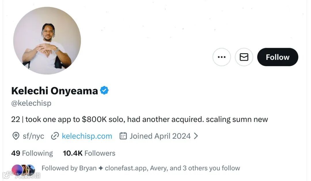Click the Kelechi Onyeama display name
Image resolution: width=311 pixels, height=181 pixels.
[55, 91]
